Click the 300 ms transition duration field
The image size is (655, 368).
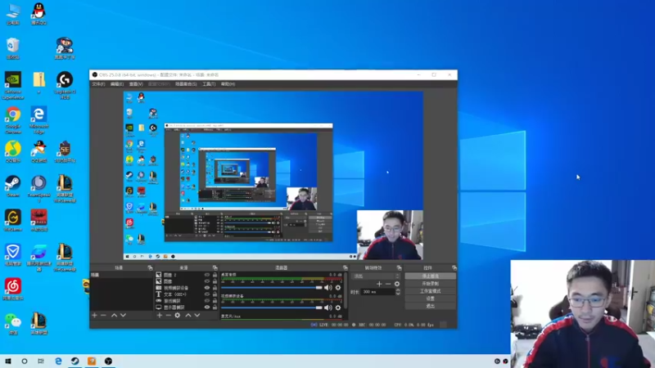[x=378, y=292]
